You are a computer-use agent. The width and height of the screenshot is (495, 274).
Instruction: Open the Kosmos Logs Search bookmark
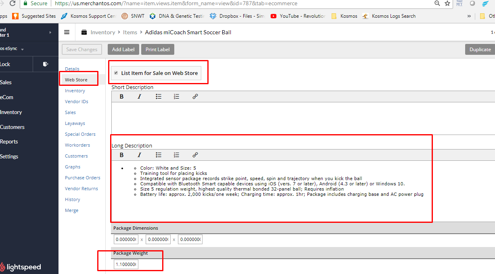pos(389,16)
